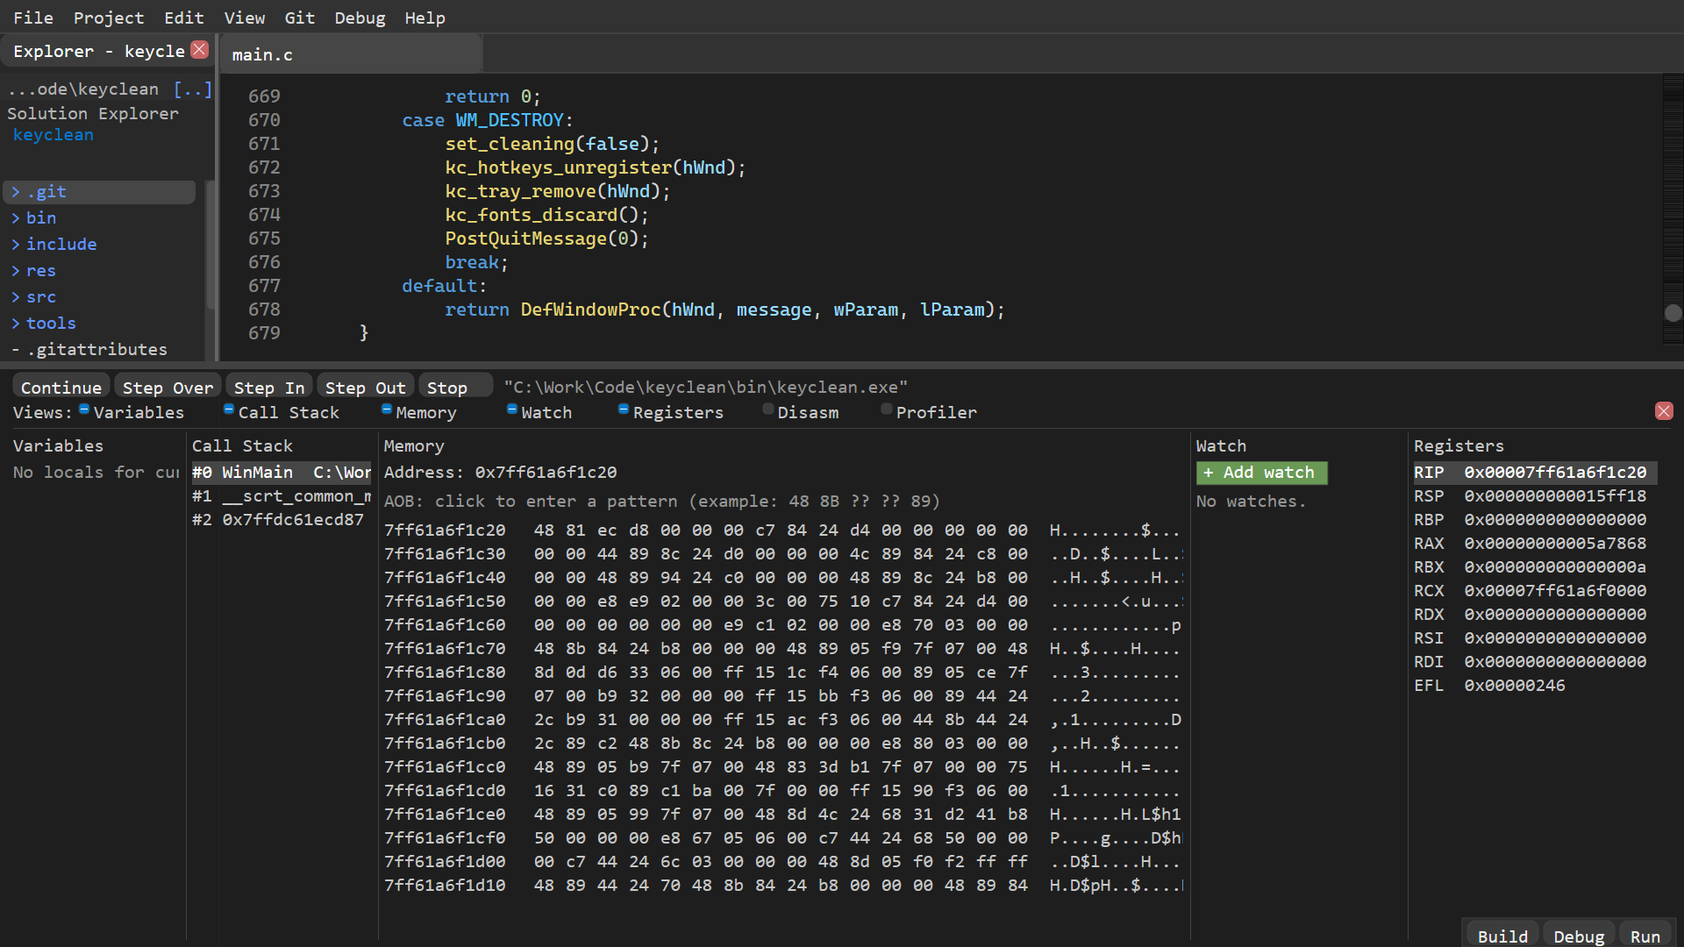The height and width of the screenshot is (947, 1684).
Task: Click the Add watch button
Action: click(1261, 473)
